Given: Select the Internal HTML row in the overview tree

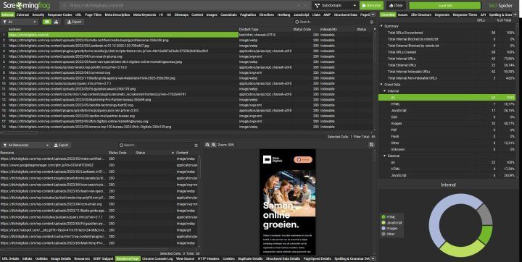Looking at the screenshot, I should pos(447,104).
